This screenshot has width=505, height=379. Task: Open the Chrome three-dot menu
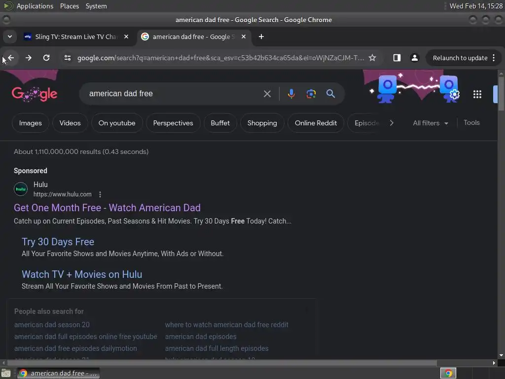(494, 58)
